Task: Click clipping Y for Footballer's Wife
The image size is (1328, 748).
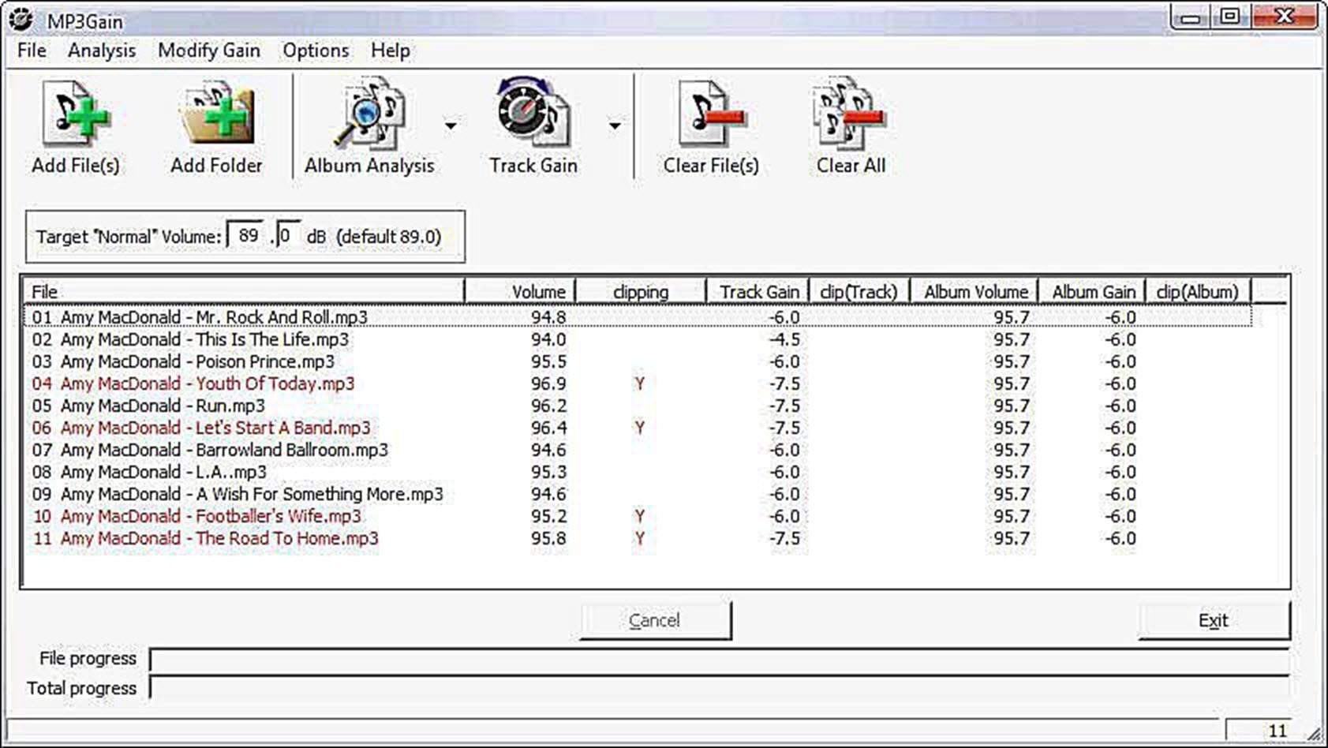Action: click(640, 516)
